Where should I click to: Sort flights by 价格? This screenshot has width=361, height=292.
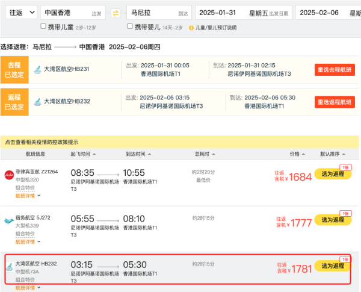coord(297,154)
